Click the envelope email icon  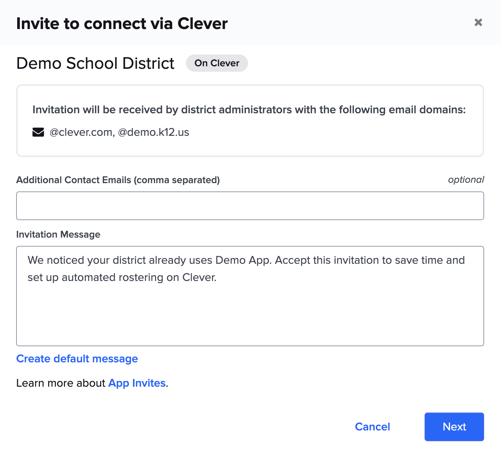[38, 132]
